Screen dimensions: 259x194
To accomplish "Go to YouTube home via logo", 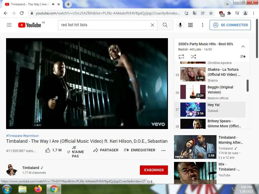I will coord(30,25).
